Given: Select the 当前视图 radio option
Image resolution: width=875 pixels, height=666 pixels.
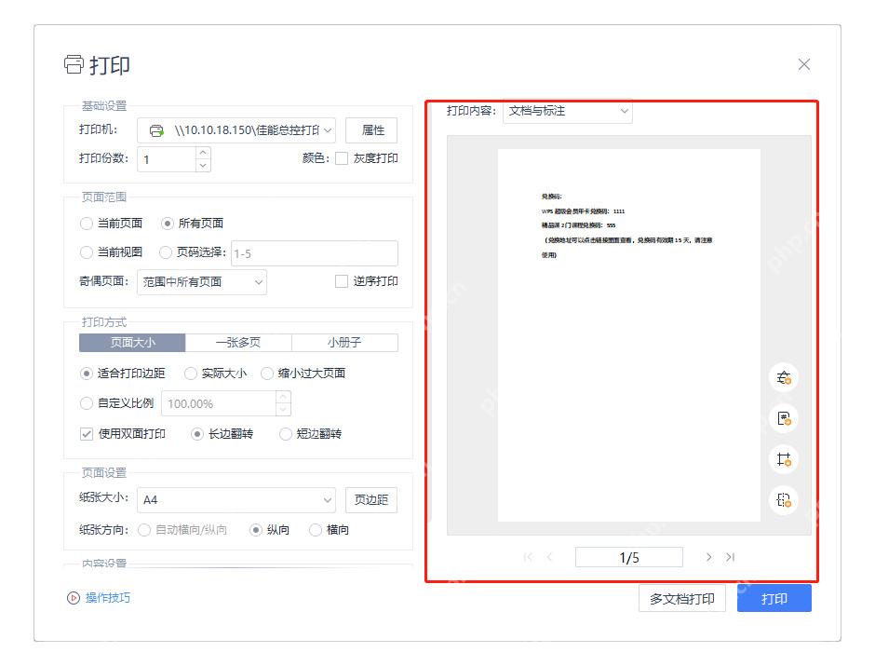Looking at the screenshot, I should point(87,252).
